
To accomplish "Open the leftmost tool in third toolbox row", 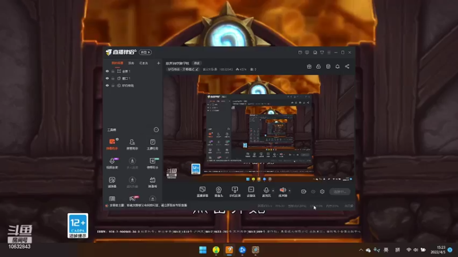I will click(x=112, y=182).
